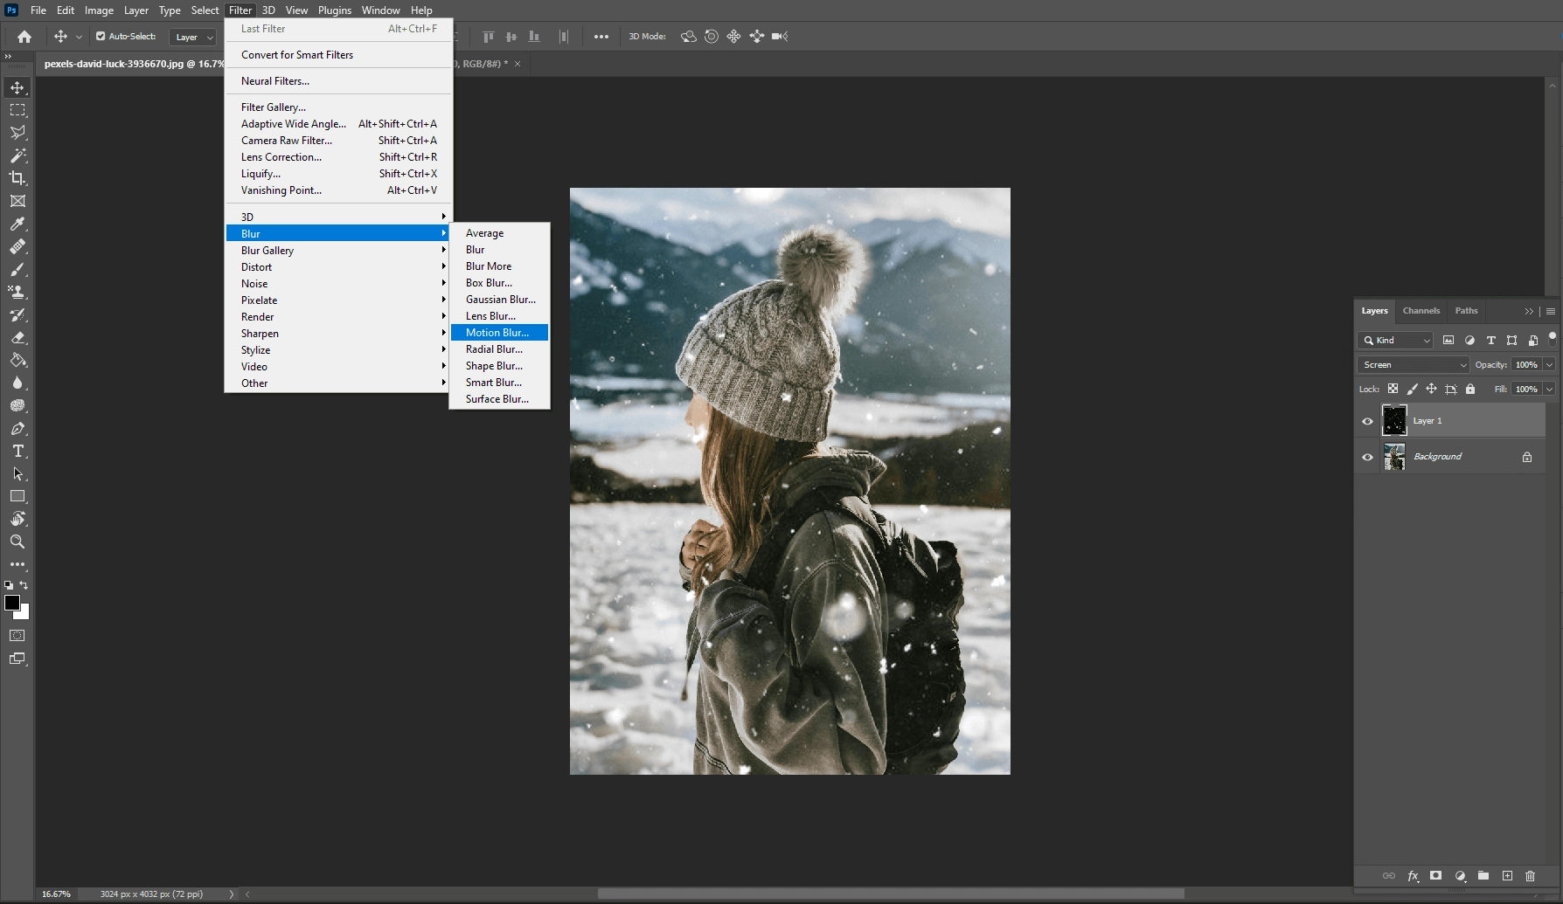Toggle lock transparent pixels
This screenshot has width=1563, height=904.
coord(1393,389)
